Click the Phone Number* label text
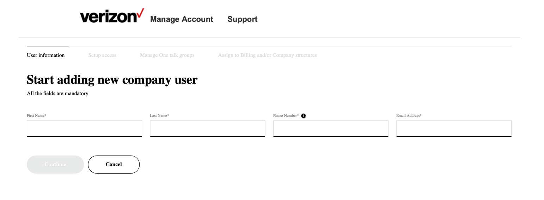This screenshot has width=544, height=200. [x=286, y=116]
